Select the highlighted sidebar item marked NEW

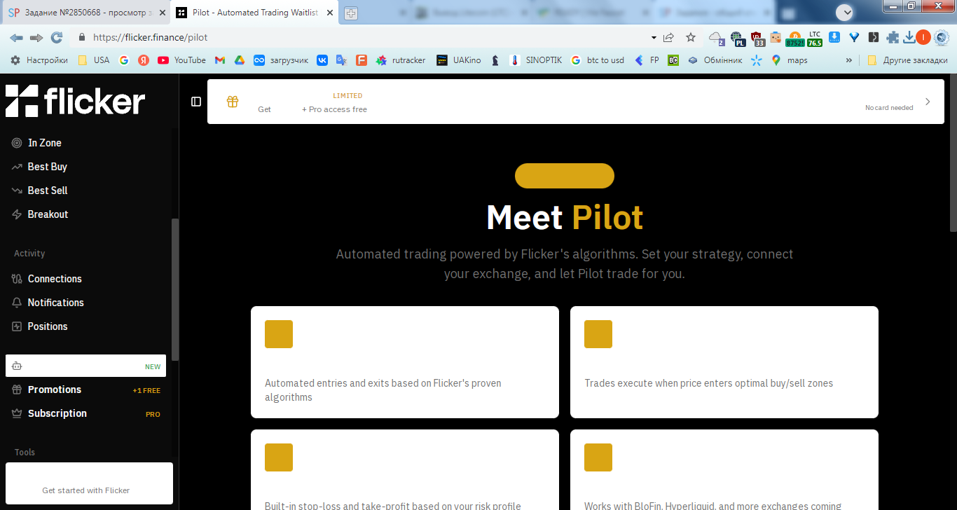click(85, 366)
